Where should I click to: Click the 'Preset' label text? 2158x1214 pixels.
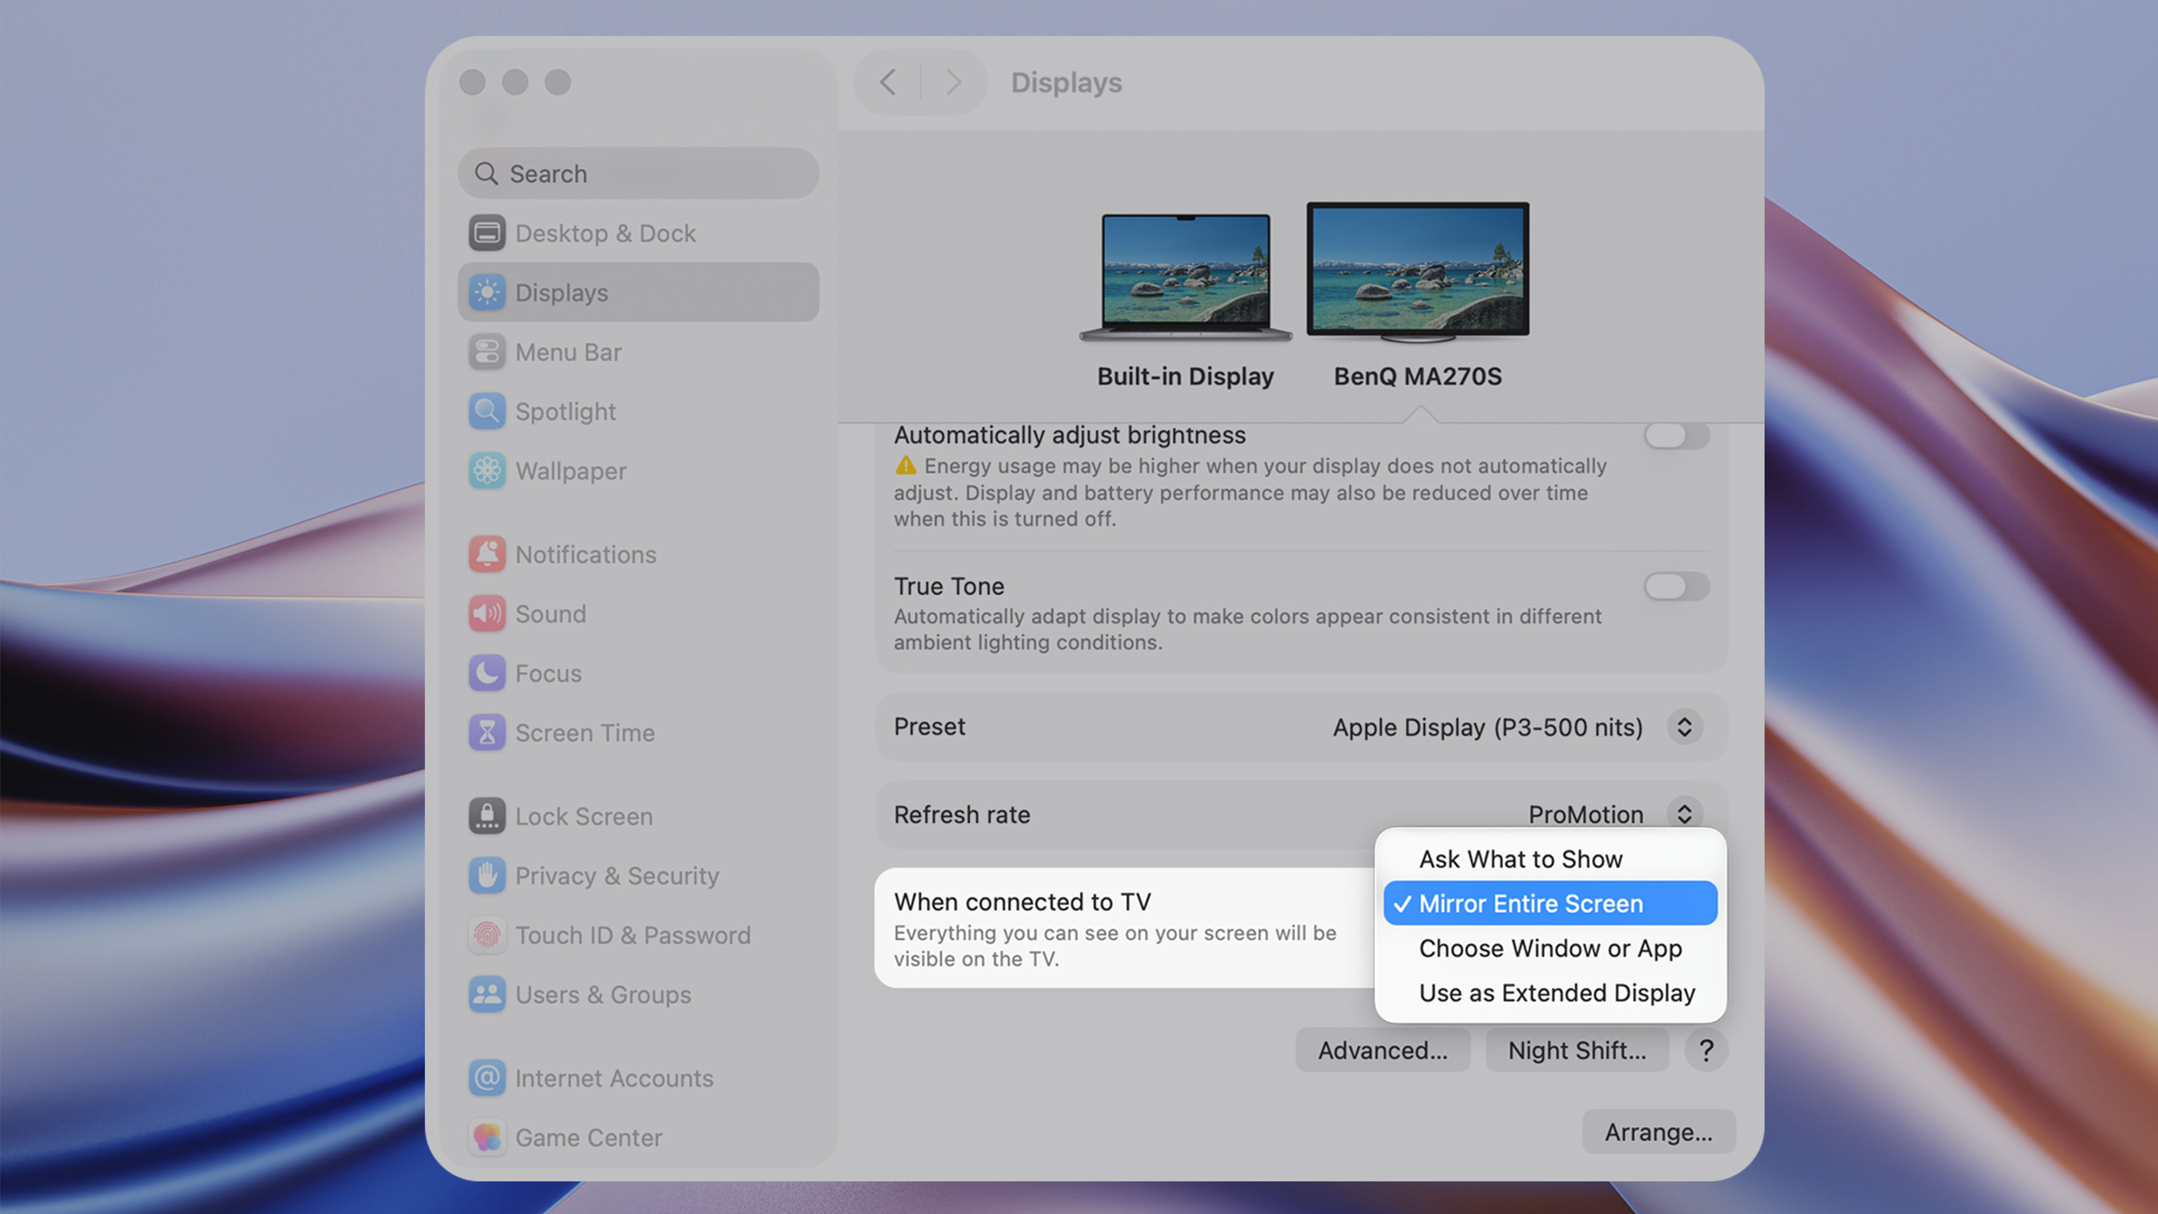(x=929, y=726)
